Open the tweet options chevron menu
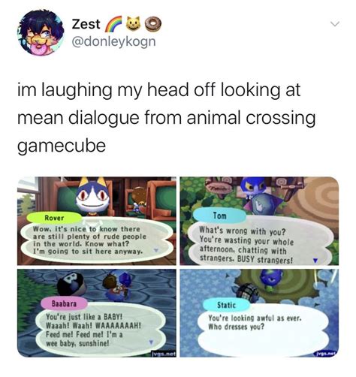Viewport: 356px width, 377px height. pos(335,24)
